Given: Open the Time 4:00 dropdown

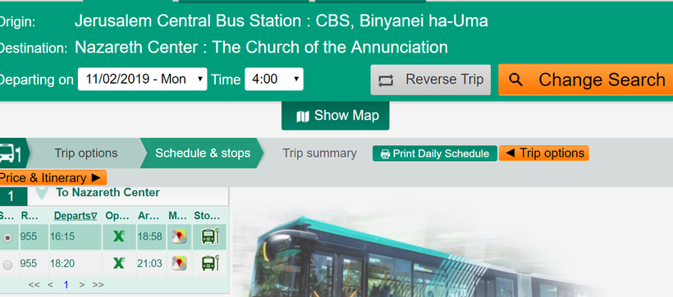Looking at the screenshot, I should (274, 79).
